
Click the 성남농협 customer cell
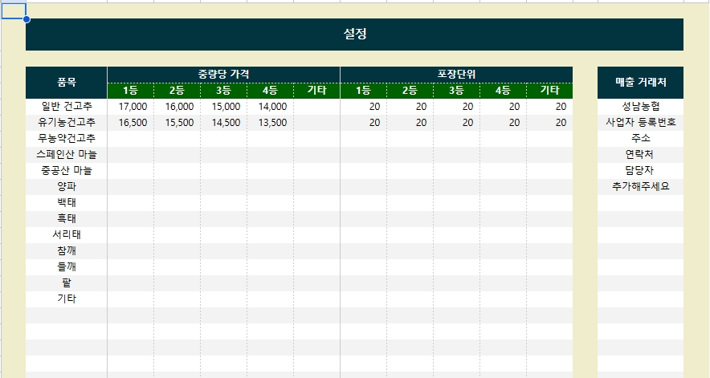click(640, 107)
